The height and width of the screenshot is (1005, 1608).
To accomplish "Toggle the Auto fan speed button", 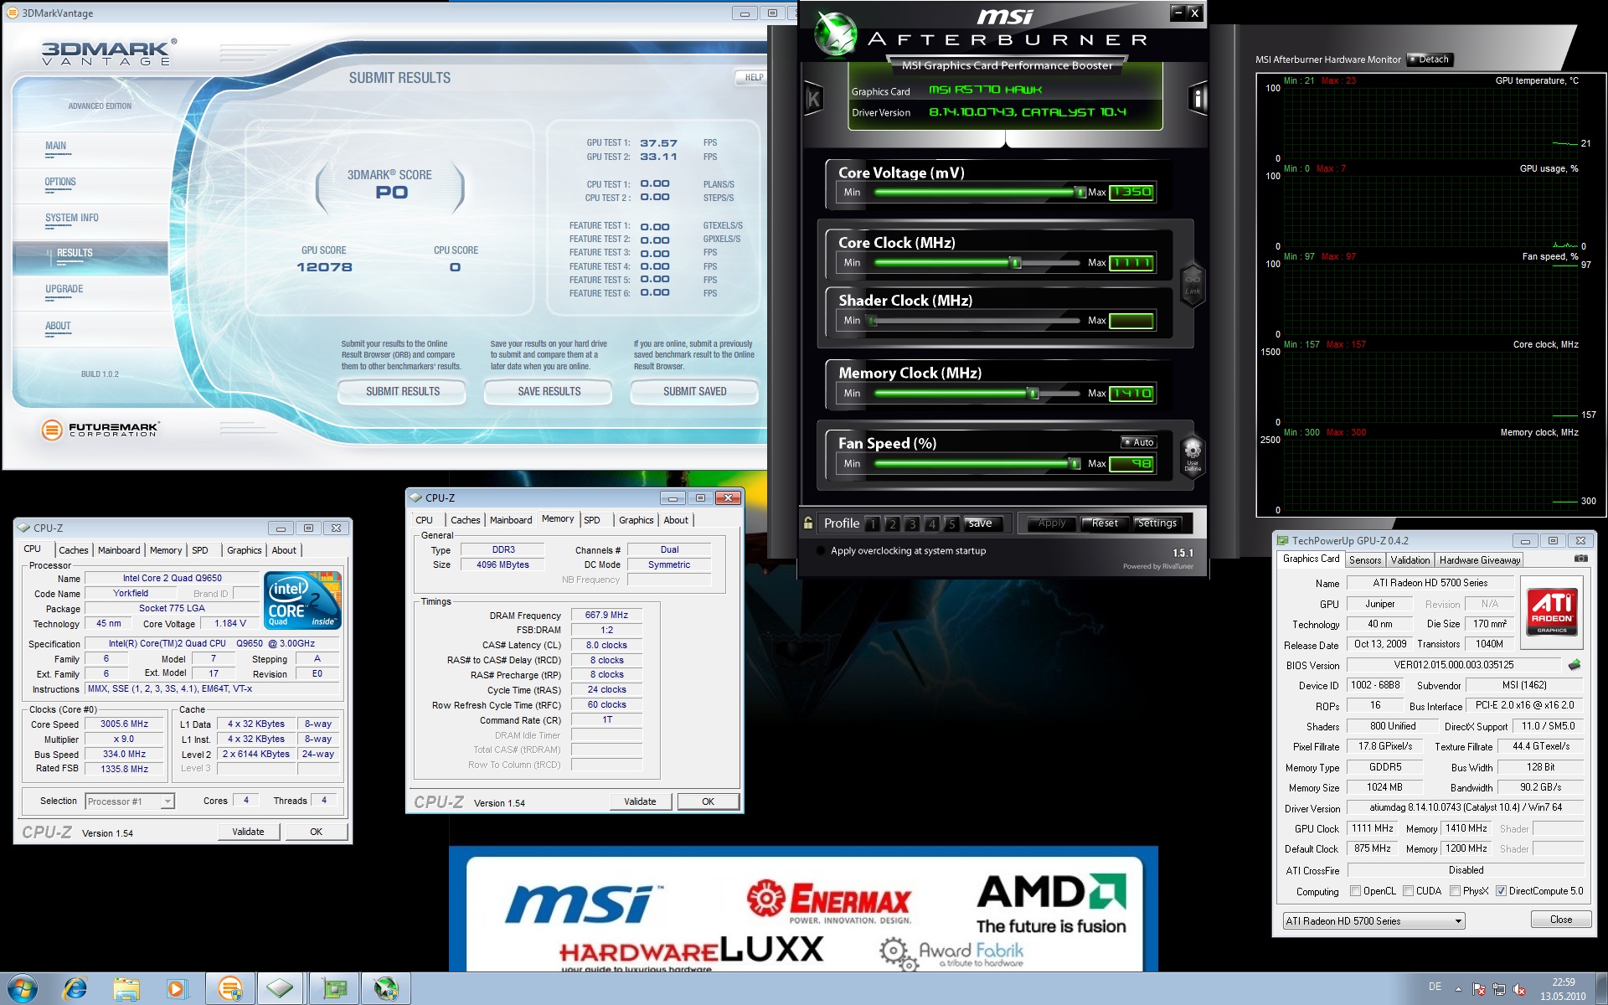I will pyautogui.click(x=1139, y=442).
